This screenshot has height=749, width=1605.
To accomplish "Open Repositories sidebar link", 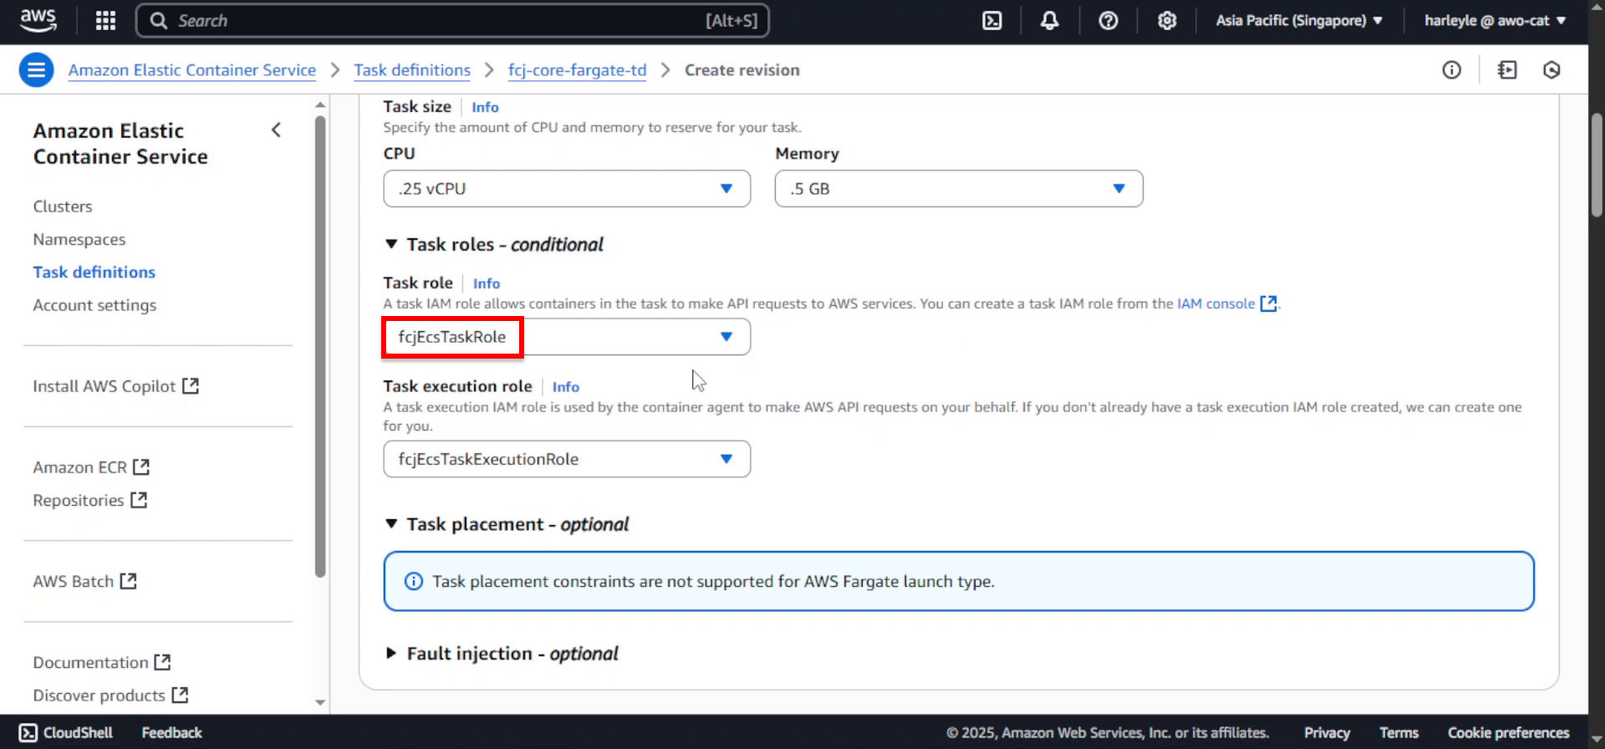I will coord(89,500).
